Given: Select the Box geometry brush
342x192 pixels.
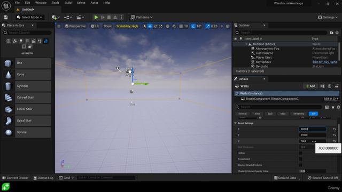Looking at the screenshot, I should [x=27, y=63].
